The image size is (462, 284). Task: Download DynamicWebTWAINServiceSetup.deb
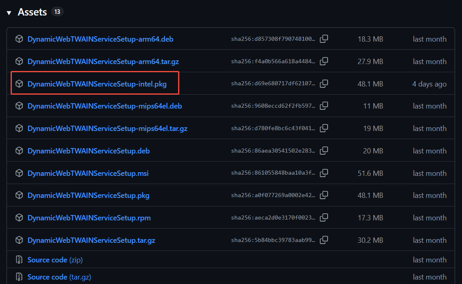(x=88, y=151)
